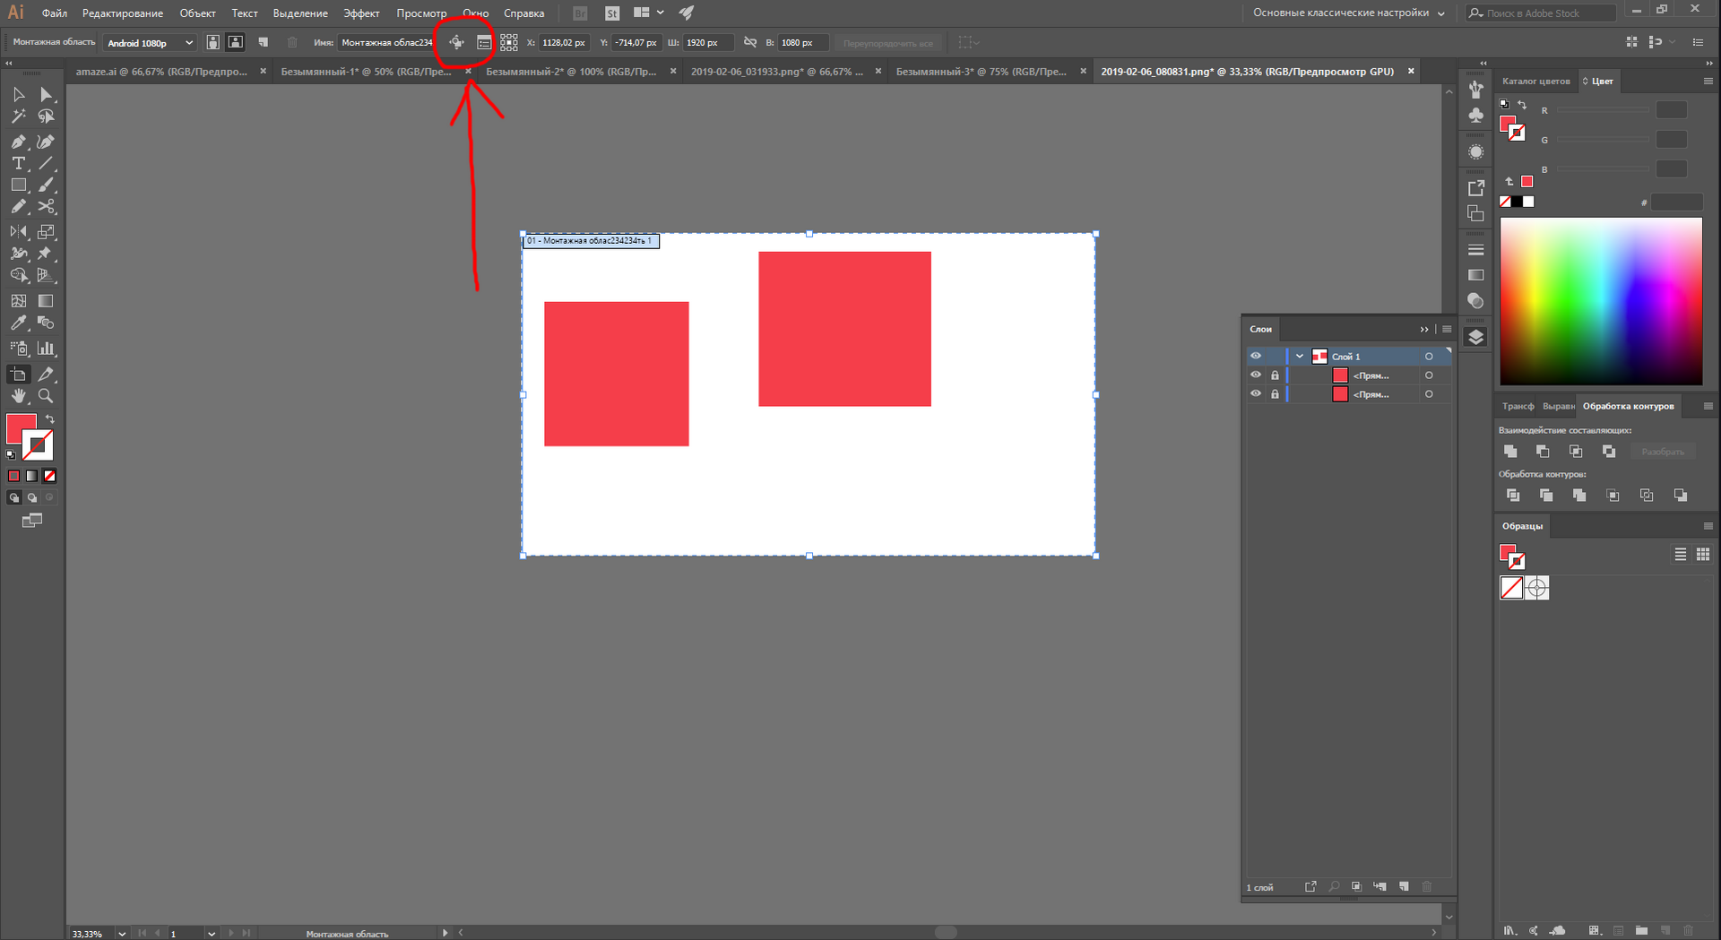This screenshot has height=940, width=1721.
Task: Open the Образцы panel flyout menu
Action: coord(1708,526)
